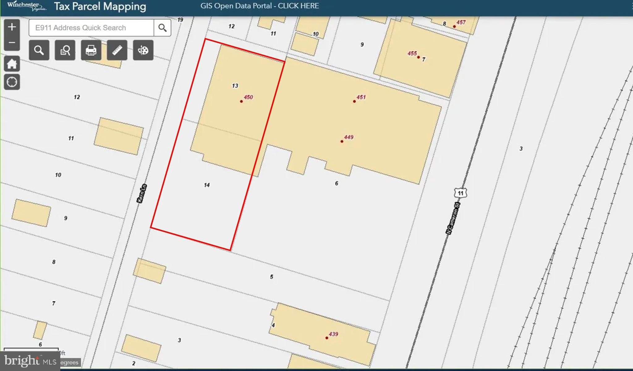
Task: Open the parcel identify/query tool
Action: click(65, 50)
